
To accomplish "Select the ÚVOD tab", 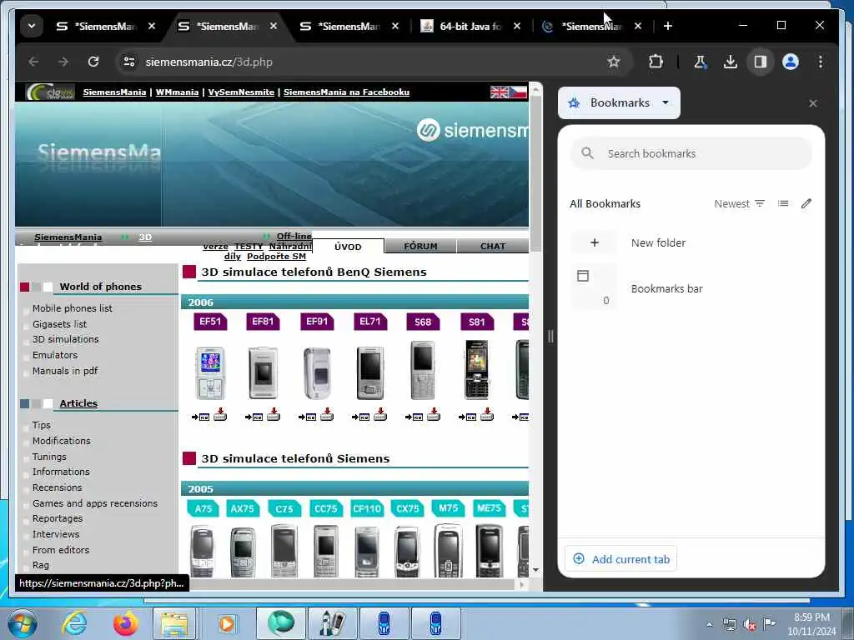I will (x=348, y=247).
